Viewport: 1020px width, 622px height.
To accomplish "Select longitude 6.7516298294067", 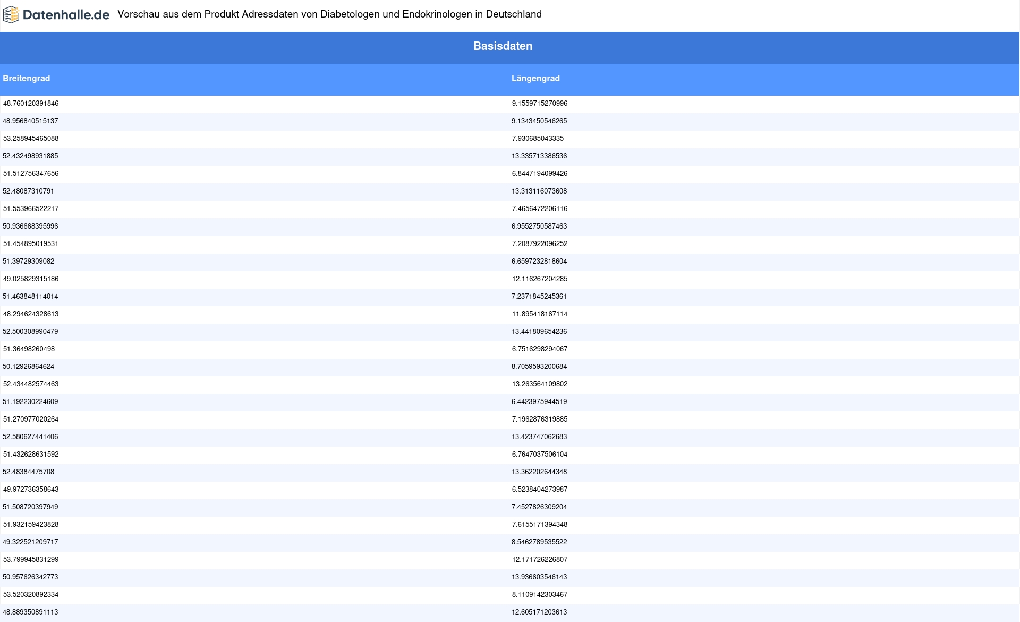I will pyautogui.click(x=539, y=349).
